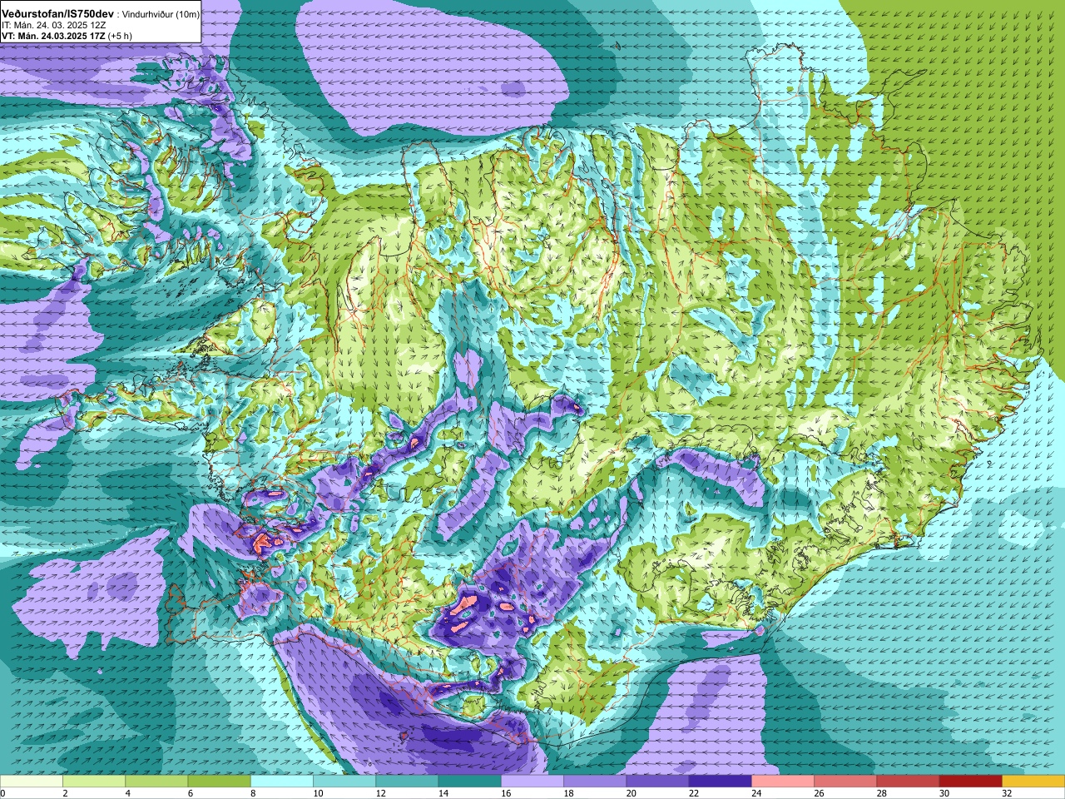Select the medium purple 18–20 legend swatch

[x=595, y=782]
